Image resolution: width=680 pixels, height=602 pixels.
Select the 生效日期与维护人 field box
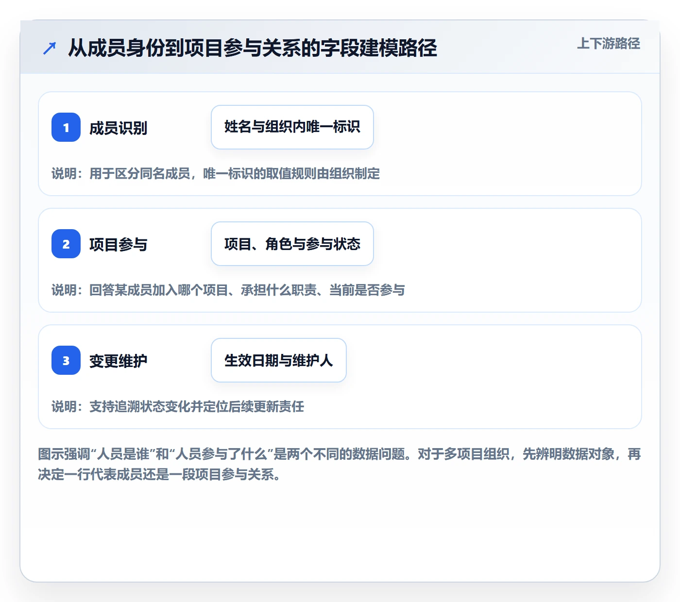279,360
